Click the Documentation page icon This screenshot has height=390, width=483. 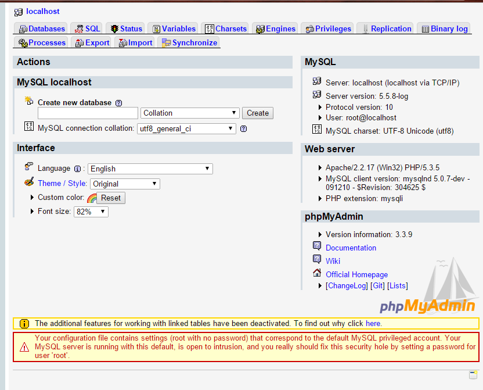pyautogui.click(x=317, y=245)
